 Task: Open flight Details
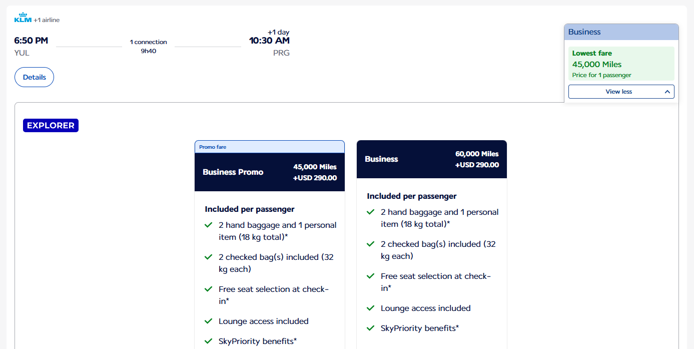tap(34, 77)
